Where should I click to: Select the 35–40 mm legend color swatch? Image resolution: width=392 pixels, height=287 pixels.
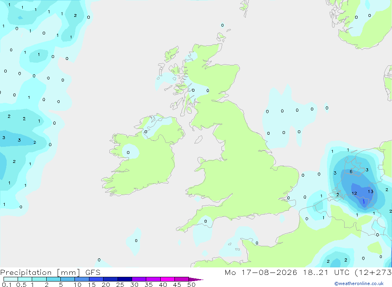(153, 279)
